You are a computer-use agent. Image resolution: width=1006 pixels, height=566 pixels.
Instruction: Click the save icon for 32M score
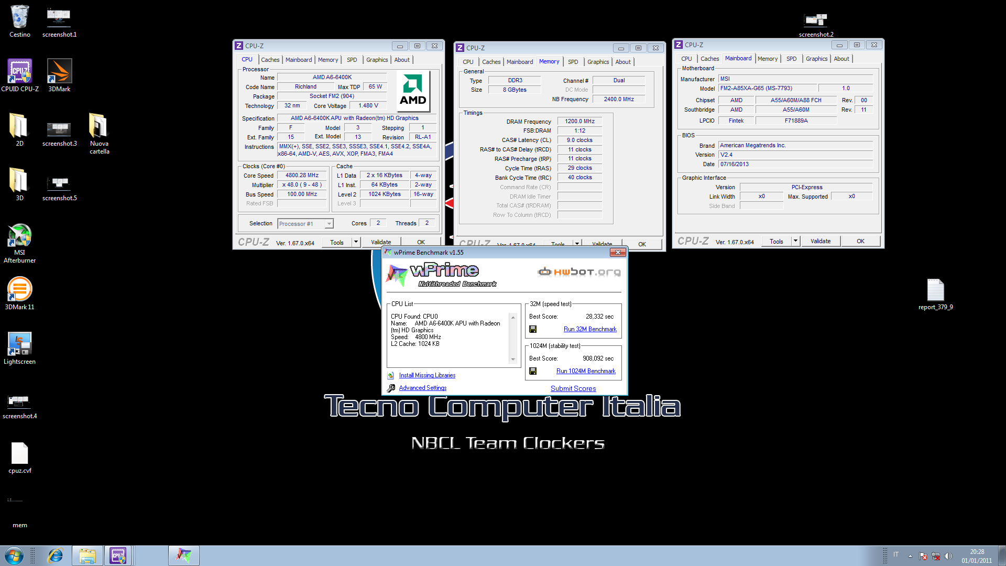[533, 329]
